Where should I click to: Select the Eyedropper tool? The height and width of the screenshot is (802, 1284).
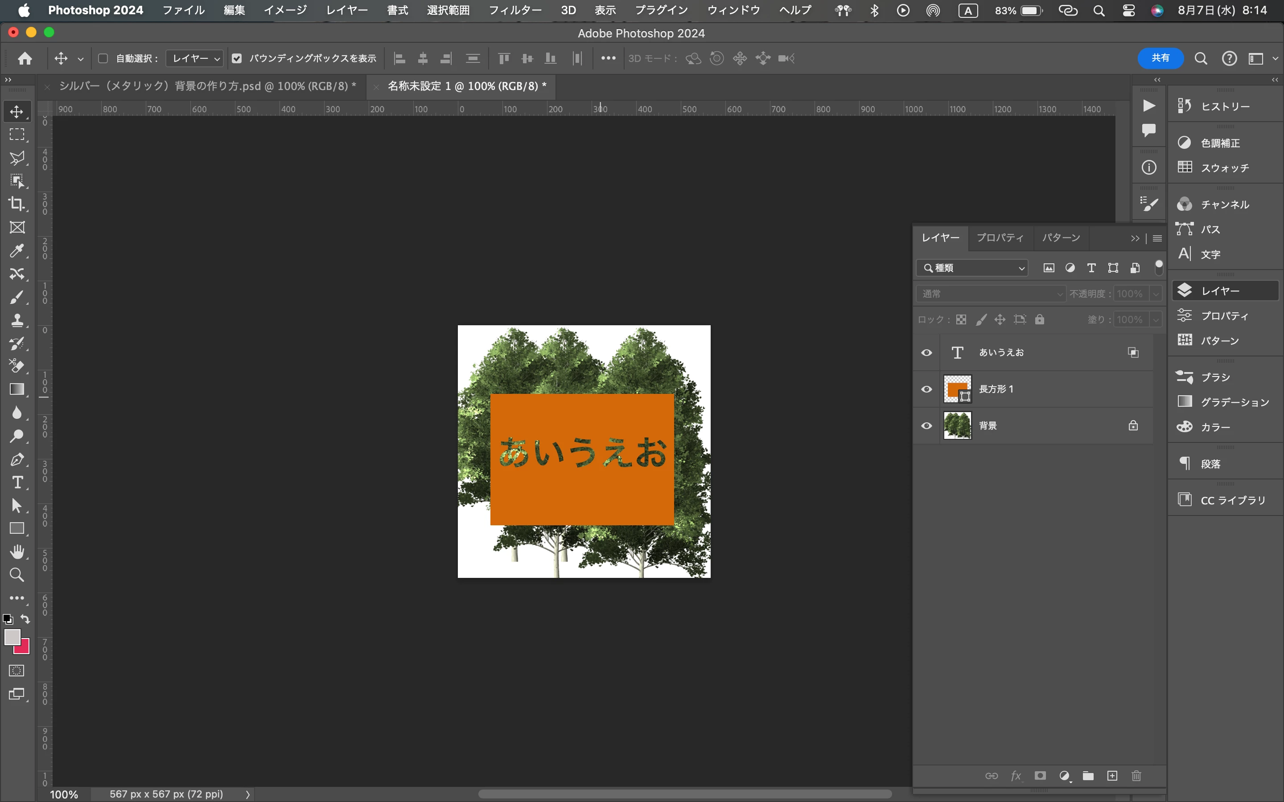(17, 250)
